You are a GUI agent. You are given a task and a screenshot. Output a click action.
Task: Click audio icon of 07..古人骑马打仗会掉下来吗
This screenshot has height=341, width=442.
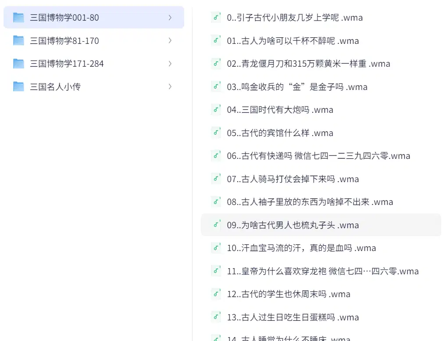point(216,179)
